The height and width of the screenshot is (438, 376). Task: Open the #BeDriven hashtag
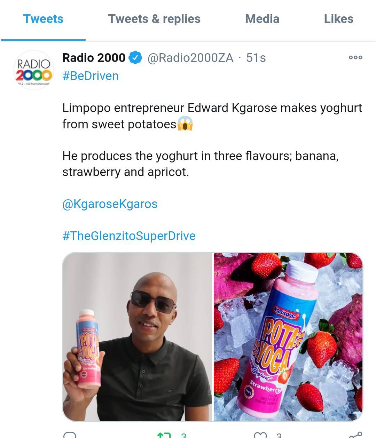(91, 76)
